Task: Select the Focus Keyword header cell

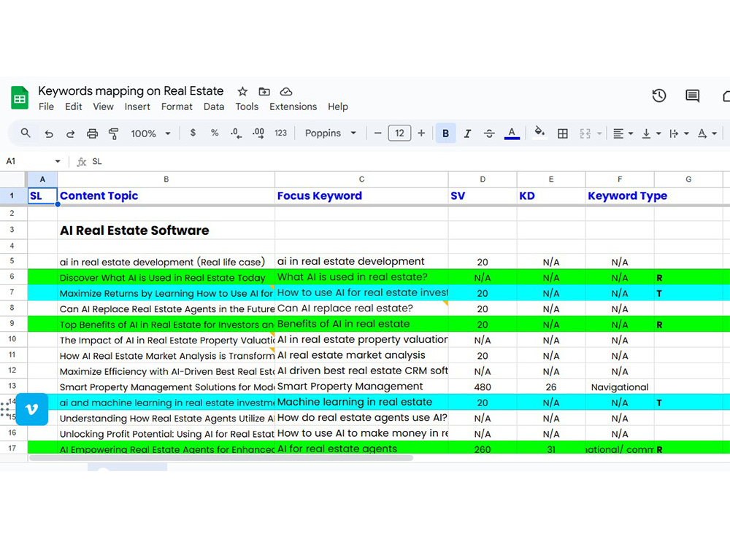Action: [362, 195]
